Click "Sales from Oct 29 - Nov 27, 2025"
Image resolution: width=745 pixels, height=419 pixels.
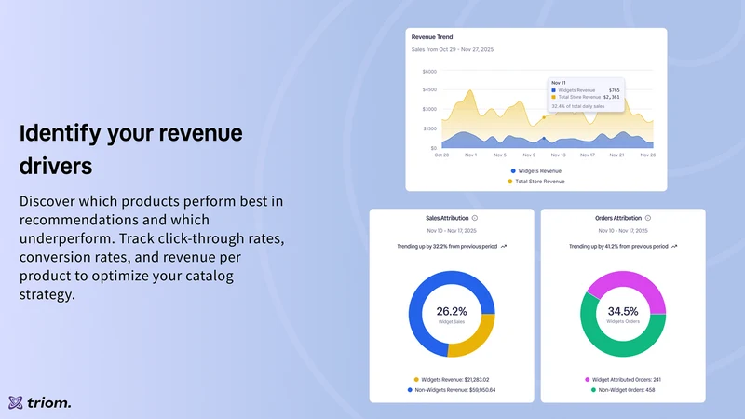click(x=453, y=49)
